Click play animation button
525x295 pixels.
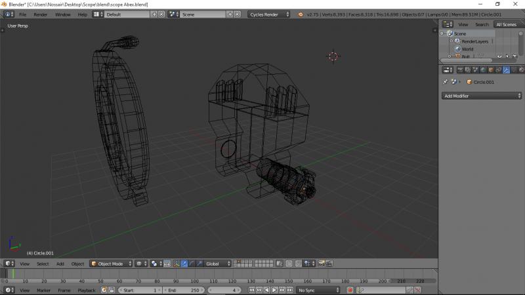(274, 290)
